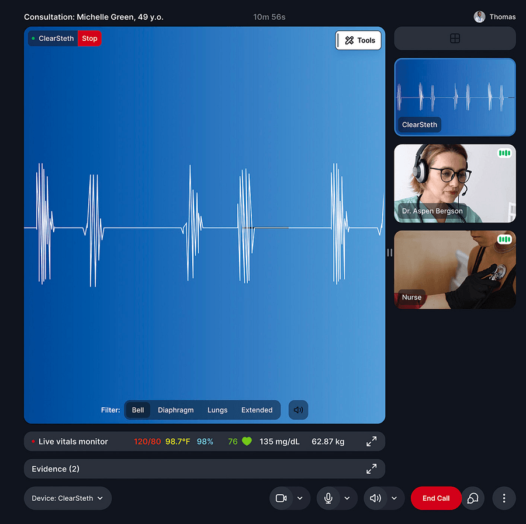Open the Device: ClearSteth dropdown
The width and height of the screenshot is (526, 524).
68,498
